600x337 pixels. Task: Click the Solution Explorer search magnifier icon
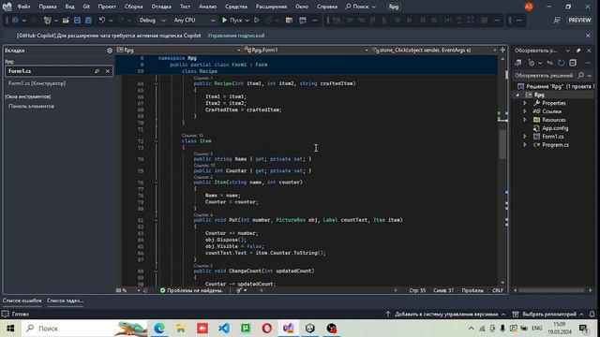(581, 75)
